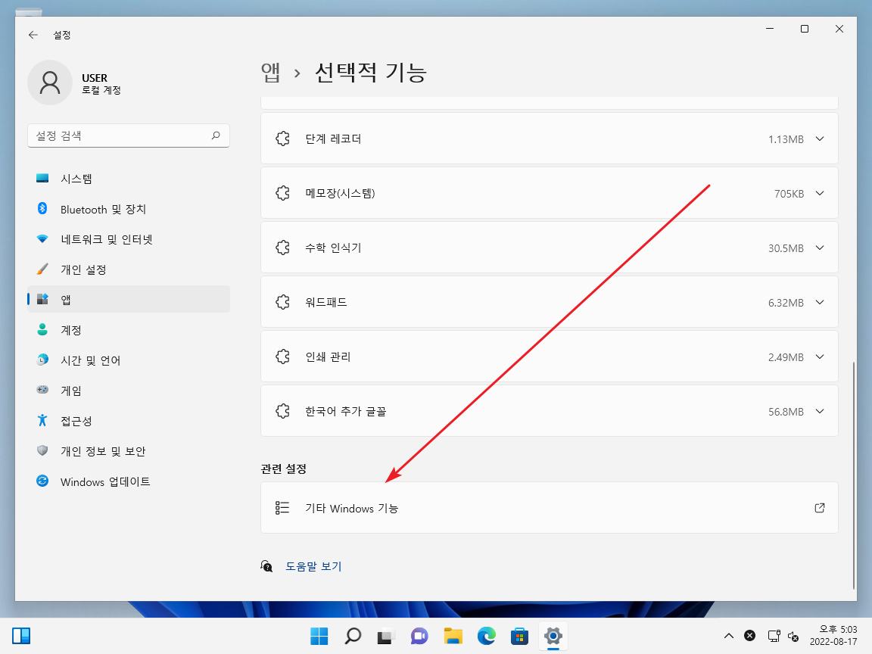Open Windows 업데이트 in sidebar
Viewport: 872px width, 654px height.
click(x=129, y=481)
